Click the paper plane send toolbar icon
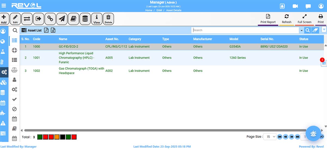Image resolution: width=327 pixels, height=150 pixels. pyautogui.click(x=62, y=19)
